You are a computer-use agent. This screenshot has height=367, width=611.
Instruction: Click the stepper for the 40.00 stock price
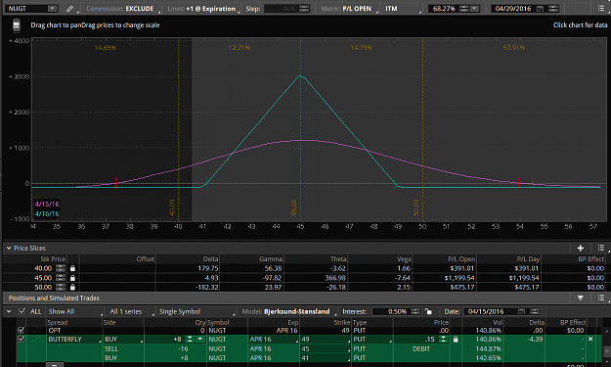coord(61,268)
